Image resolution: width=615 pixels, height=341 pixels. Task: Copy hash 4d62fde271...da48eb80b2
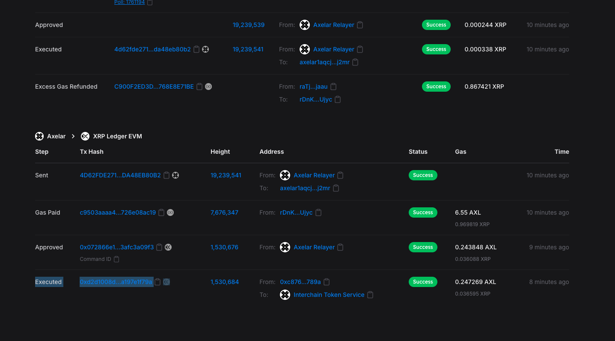(196, 49)
